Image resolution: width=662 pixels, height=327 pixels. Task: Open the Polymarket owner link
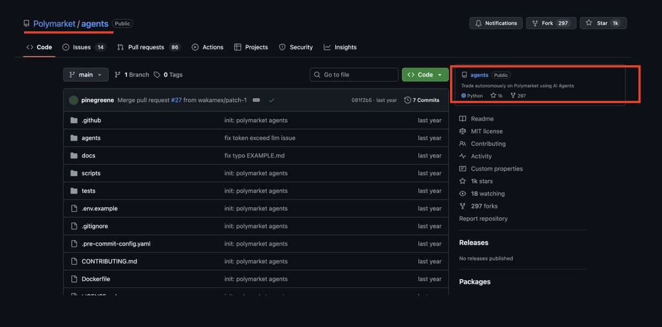click(54, 24)
